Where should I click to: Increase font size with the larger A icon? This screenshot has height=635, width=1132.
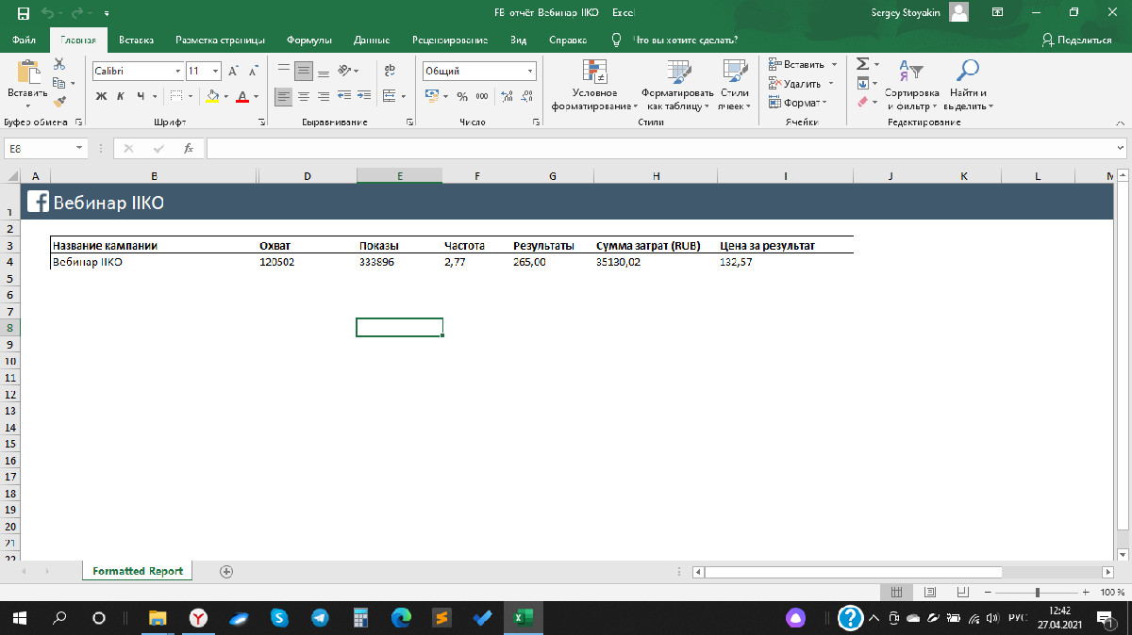pos(233,72)
